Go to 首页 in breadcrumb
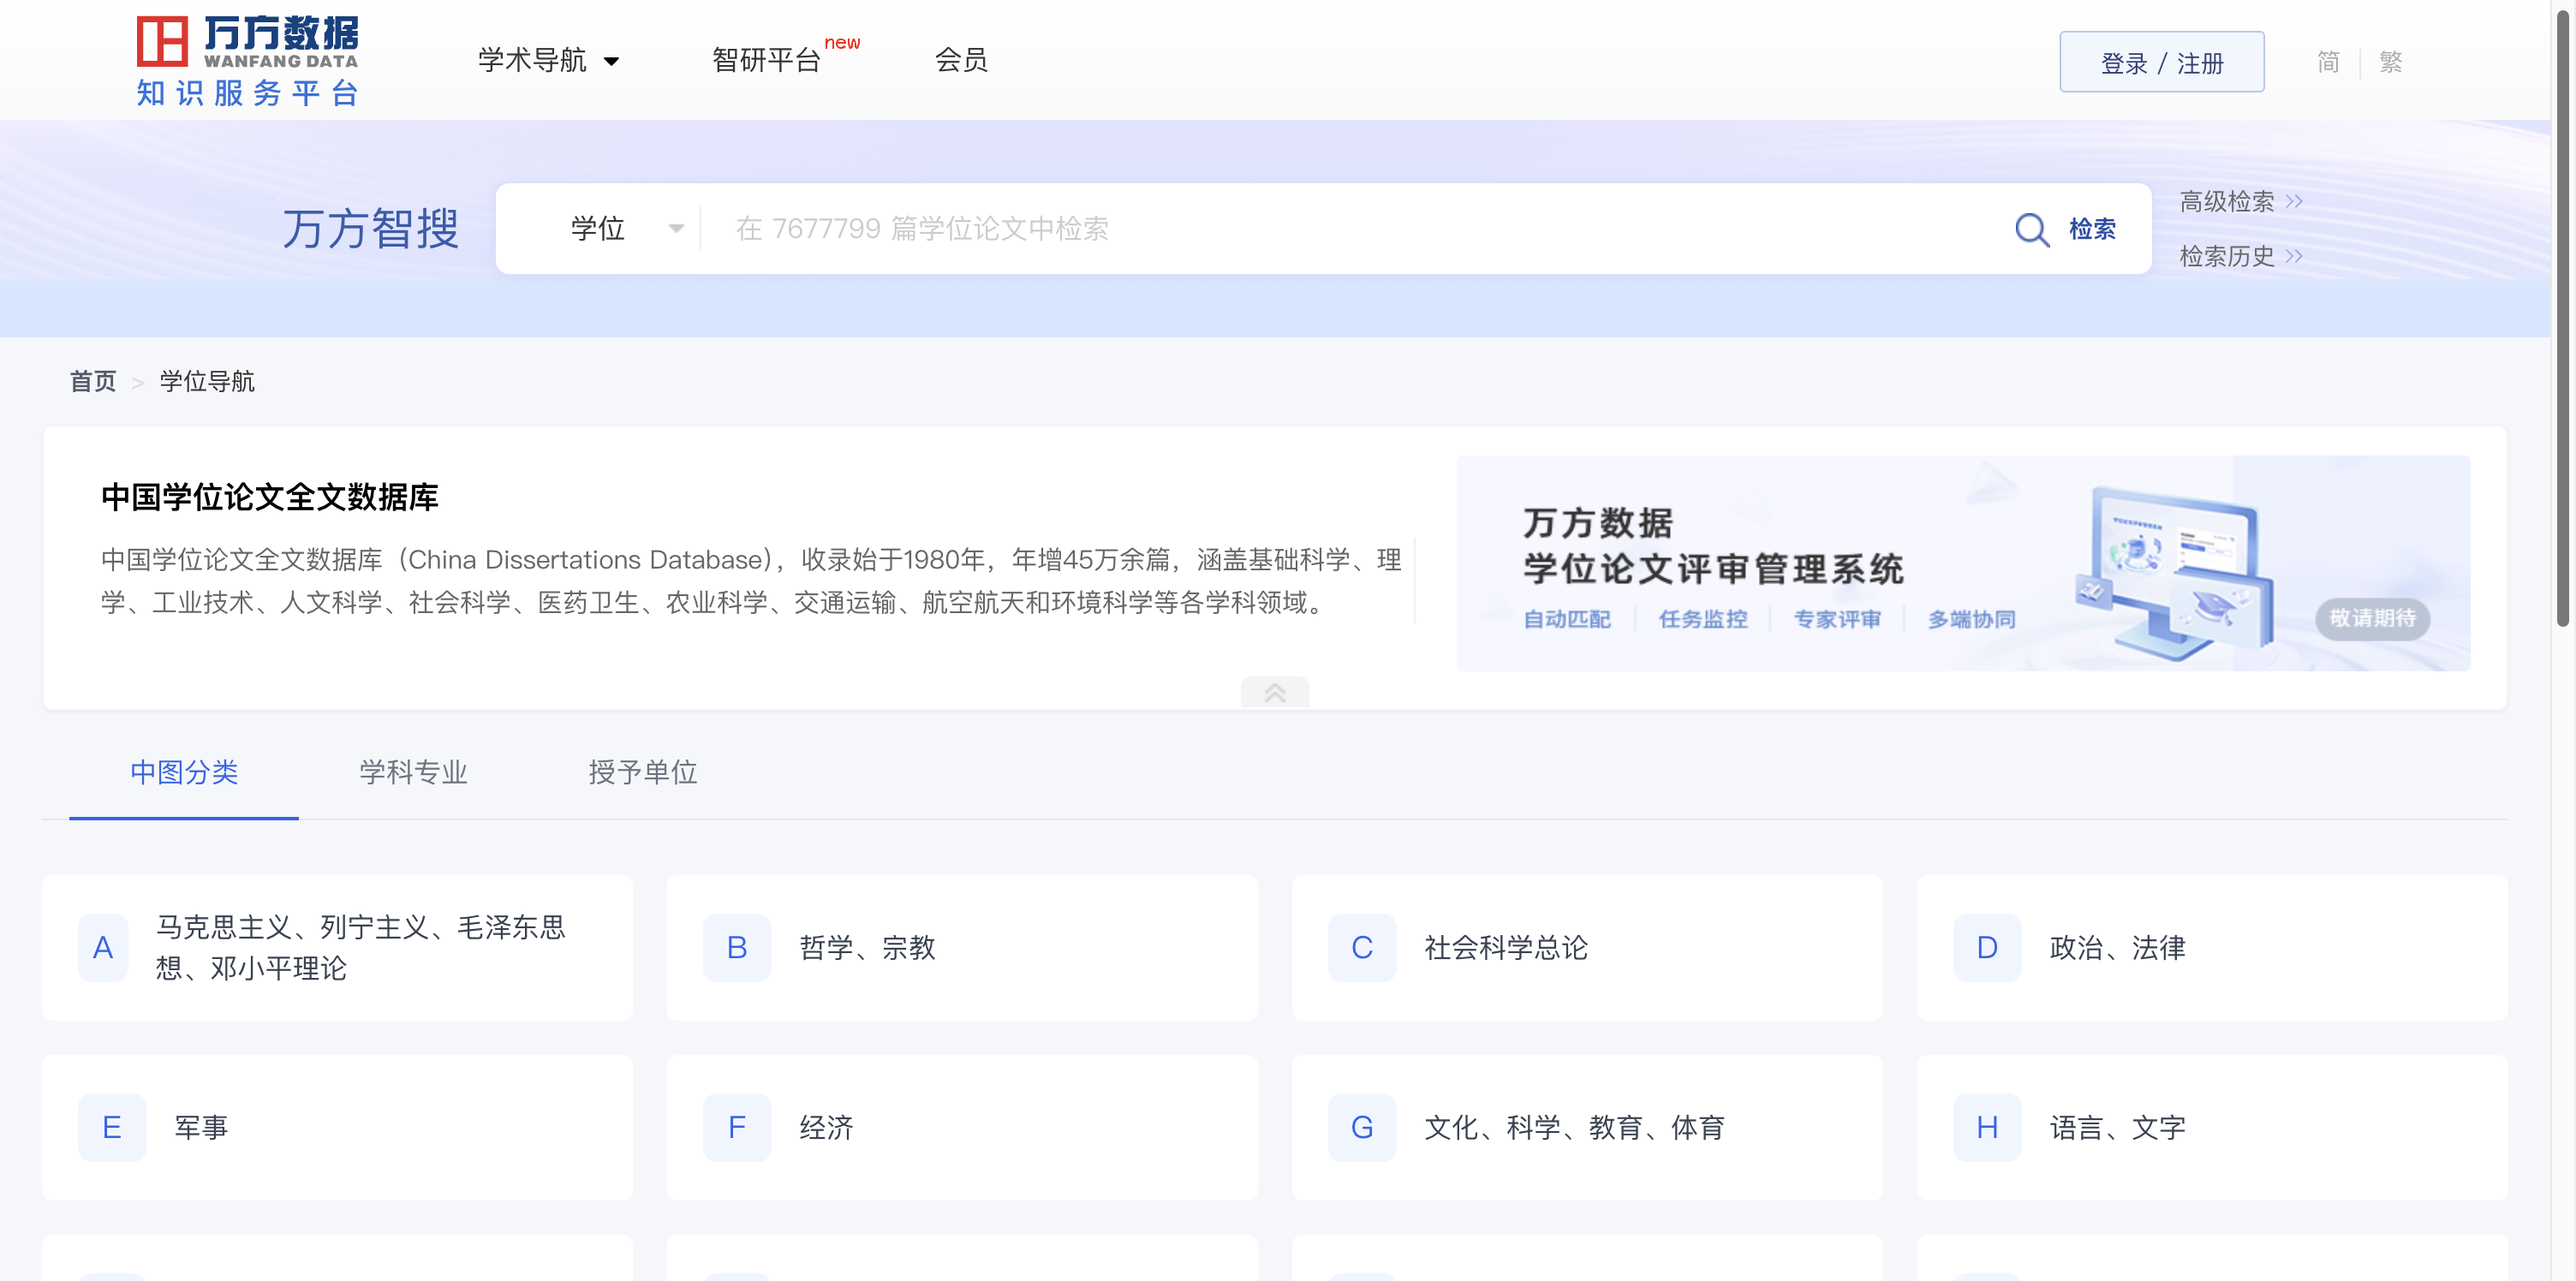 tap(93, 381)
